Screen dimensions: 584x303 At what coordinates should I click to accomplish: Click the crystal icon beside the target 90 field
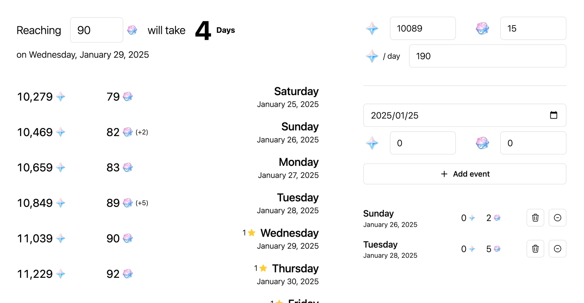[132, 30]
